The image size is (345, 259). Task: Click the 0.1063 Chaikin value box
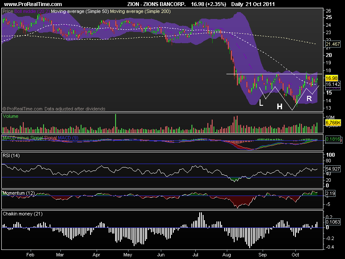click(x=333, y=222)
